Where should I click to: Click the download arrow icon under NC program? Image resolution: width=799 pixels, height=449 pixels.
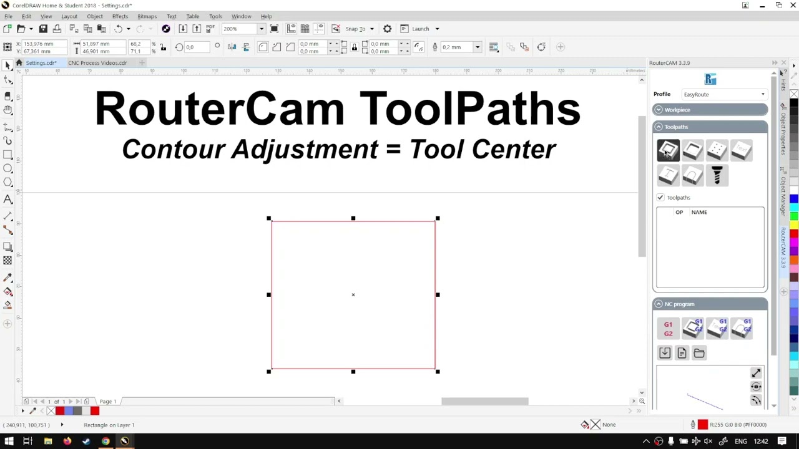[x=665, y=353]
